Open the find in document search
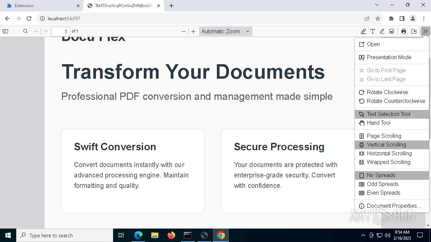 26,31
